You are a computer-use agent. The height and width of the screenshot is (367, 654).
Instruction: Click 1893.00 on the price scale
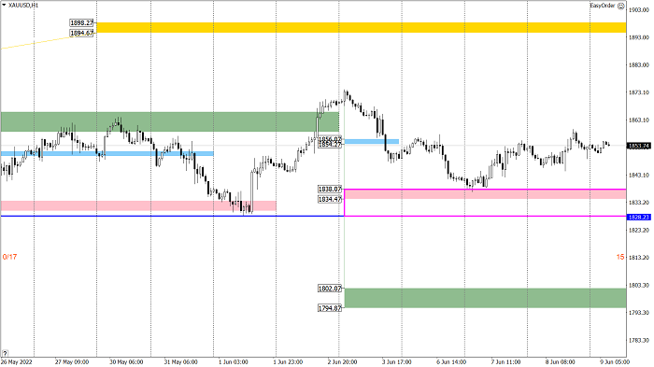point(639,37)
